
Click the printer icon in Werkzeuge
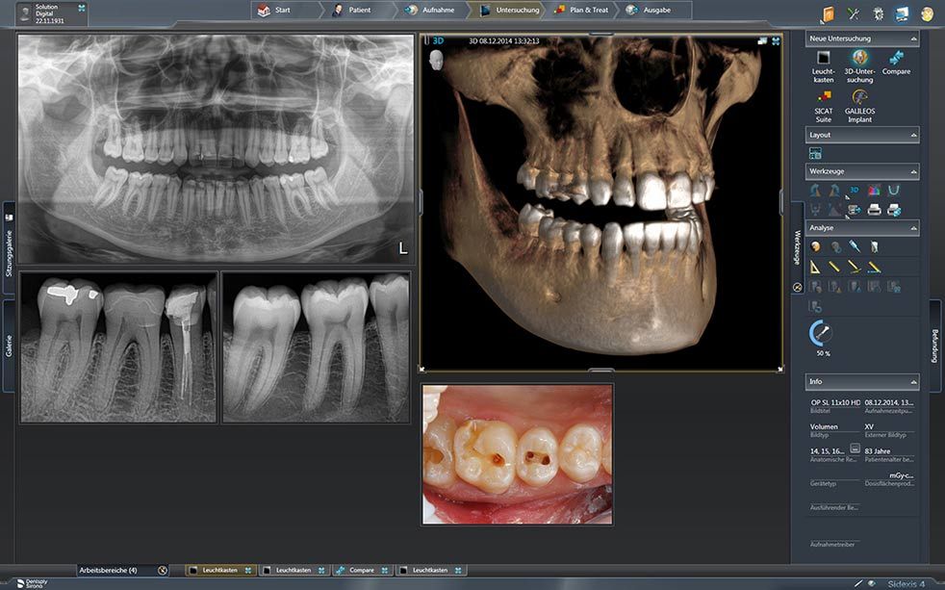click(x=874, y=210)
